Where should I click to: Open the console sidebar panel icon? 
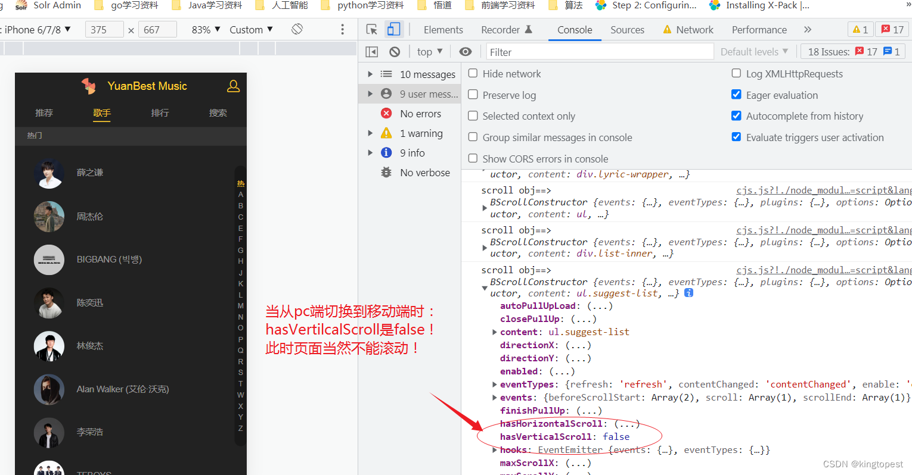pos(371,51)
